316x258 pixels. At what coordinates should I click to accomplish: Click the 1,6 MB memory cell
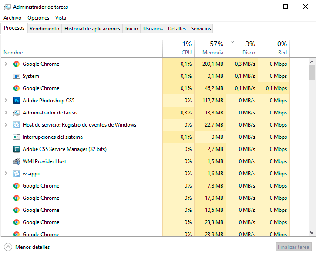coord(210,174)
